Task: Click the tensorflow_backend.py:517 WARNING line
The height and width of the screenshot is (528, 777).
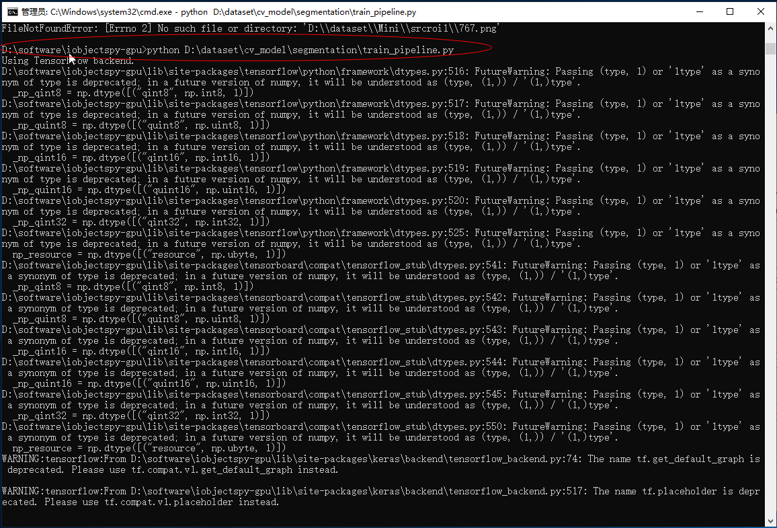Action: coord(380,491)
